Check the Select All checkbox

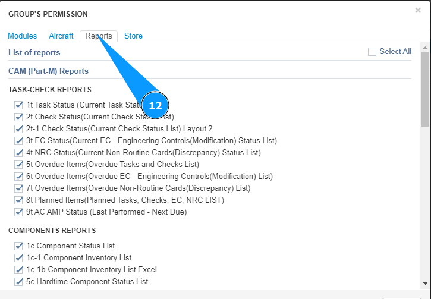(x=373, y=52)
